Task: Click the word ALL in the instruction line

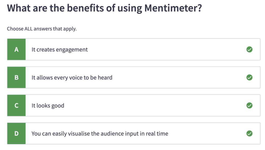Action: [28, 29]
